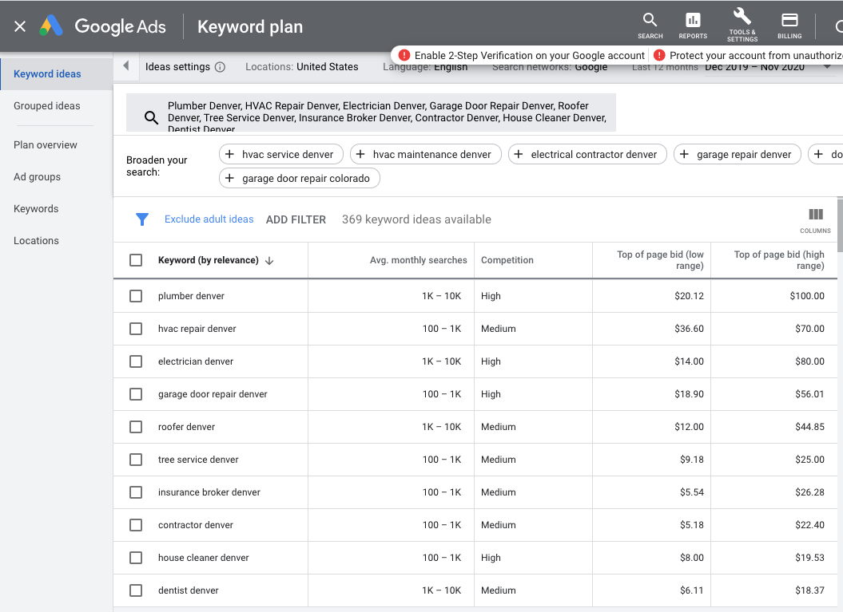Open the date range dropdown arrow
Image resolution: width=843 pixels, height=612 pixels.
[x=827, y=66]
